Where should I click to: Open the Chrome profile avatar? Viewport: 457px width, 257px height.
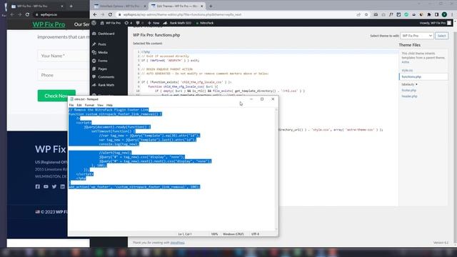coord(444,14)
